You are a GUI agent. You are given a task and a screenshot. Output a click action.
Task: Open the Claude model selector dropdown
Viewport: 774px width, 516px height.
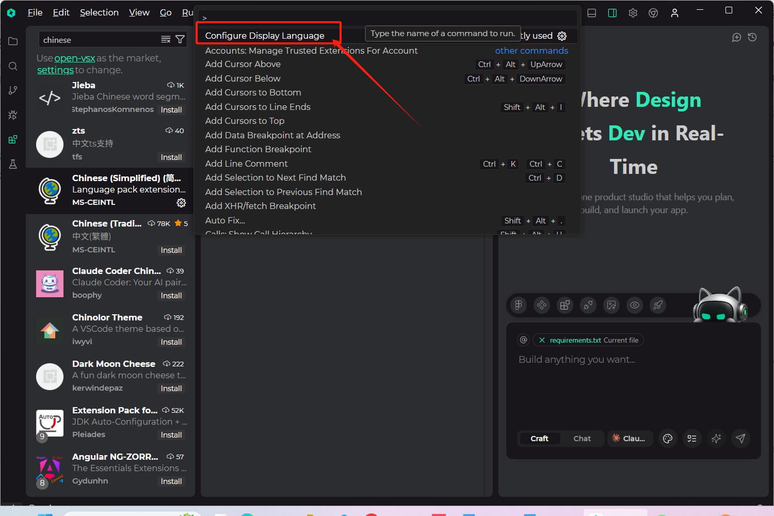pos(630,438)
